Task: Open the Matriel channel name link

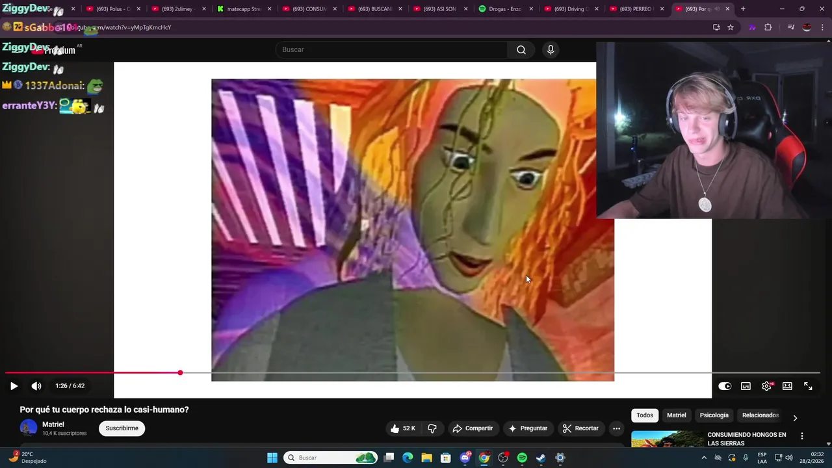Action: (x=53, y=424)
